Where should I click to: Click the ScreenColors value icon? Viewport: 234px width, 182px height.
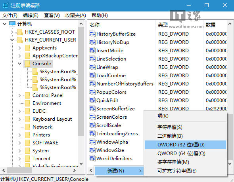coord(92,117)
